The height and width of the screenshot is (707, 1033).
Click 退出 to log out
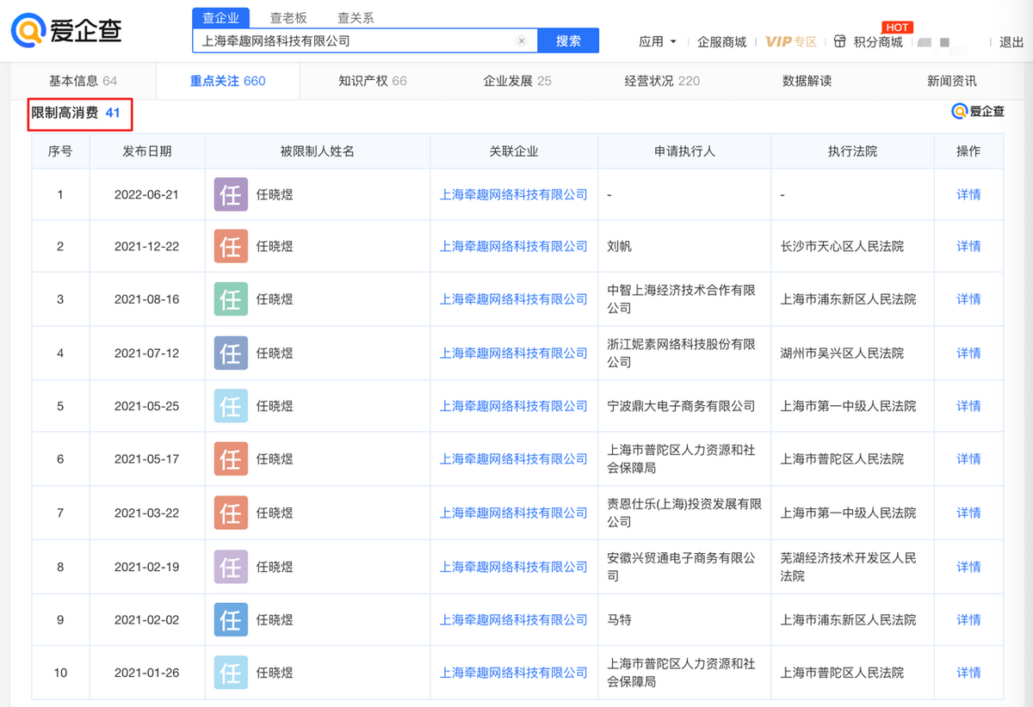1010,41
